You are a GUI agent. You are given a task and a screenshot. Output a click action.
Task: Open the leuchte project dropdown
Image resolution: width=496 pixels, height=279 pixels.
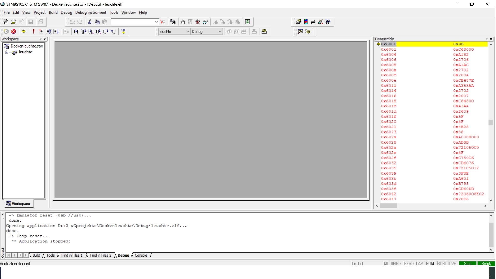tap(188, 31)
